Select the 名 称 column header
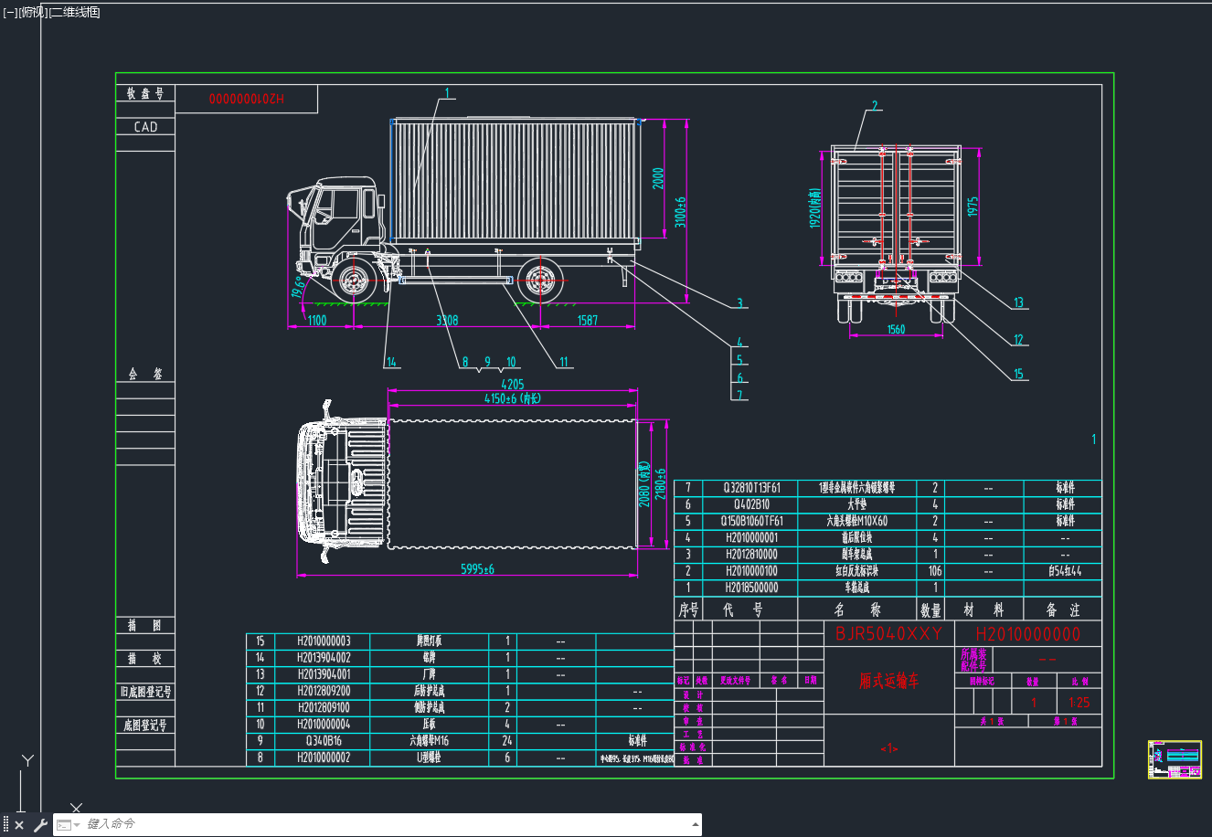The image size is (1212, 837). coord(857,609)
